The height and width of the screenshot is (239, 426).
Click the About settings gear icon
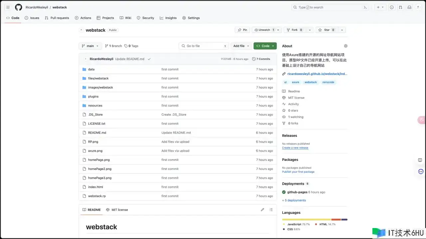click(345, 46)
